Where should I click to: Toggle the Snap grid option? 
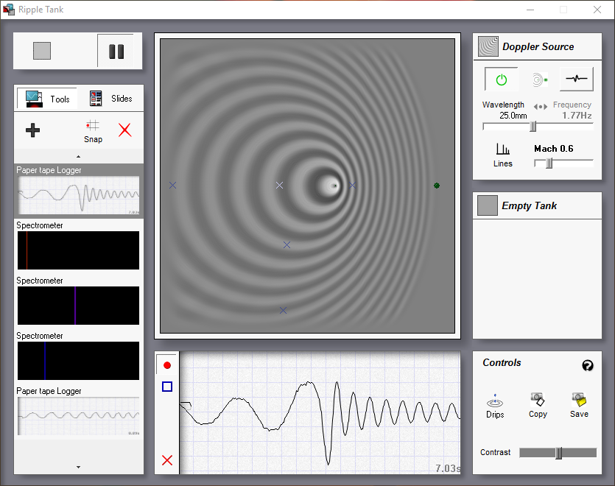[x=93, y=132]
